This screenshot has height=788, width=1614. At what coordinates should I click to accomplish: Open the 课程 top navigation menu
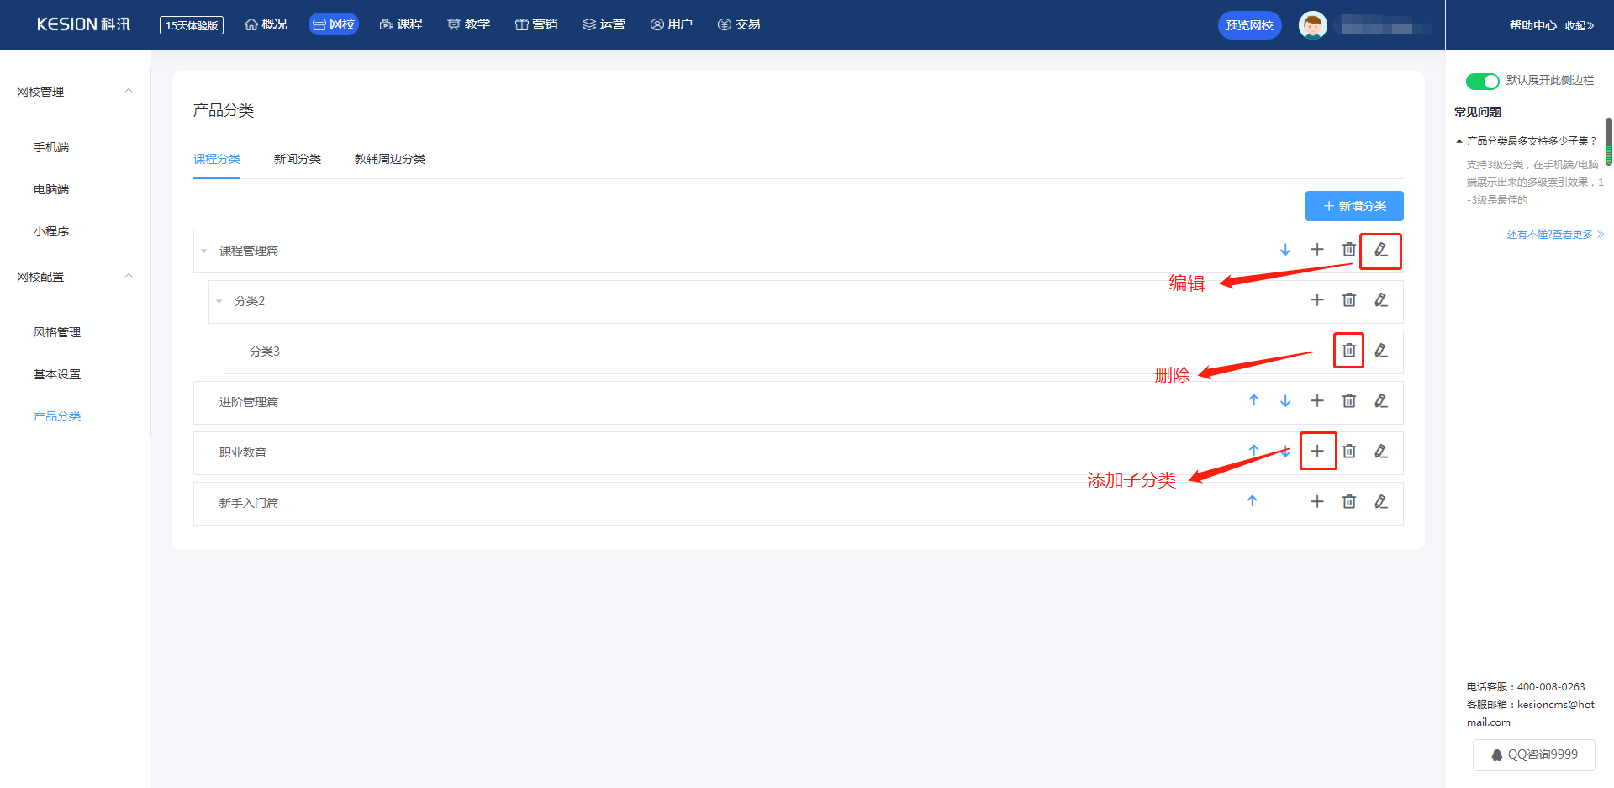[x=401, y=24]
